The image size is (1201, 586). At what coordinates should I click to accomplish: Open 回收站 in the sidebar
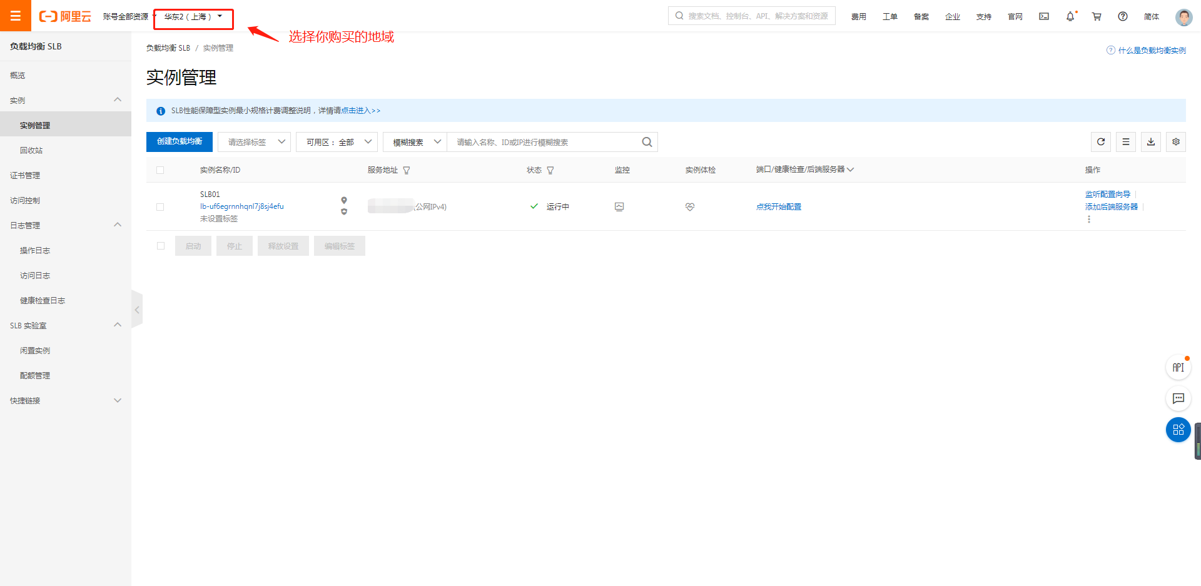click(31, 151)
